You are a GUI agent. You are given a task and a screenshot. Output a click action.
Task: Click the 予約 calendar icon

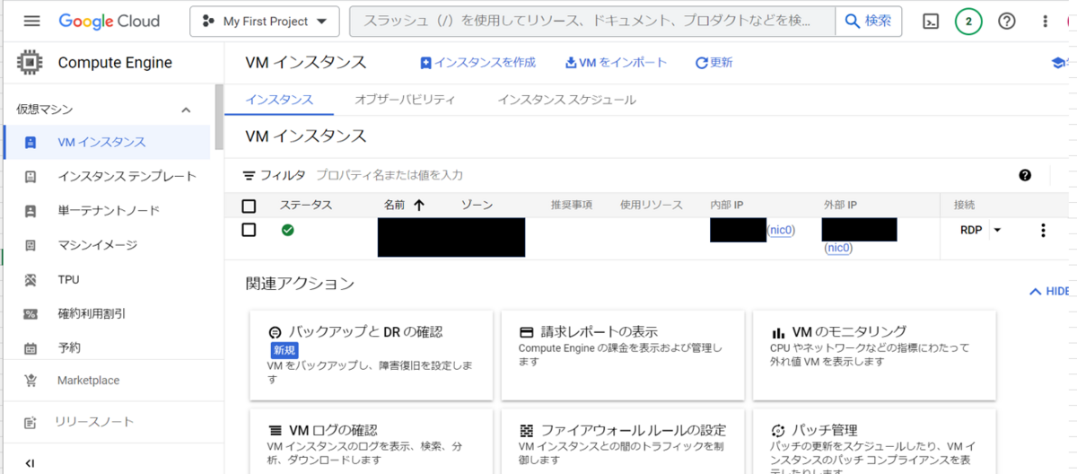coord(31,347)
